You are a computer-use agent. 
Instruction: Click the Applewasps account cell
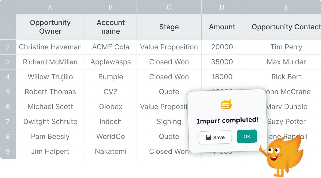tap(111, 62)
